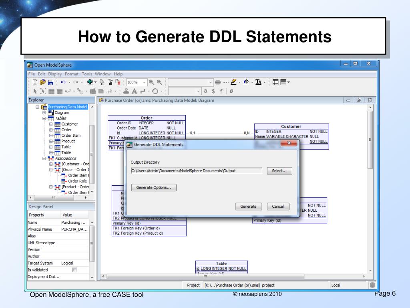The width and height of the screenshot is (410, 308).
Task: Open the File menu
Action: (x=31, y=74)
